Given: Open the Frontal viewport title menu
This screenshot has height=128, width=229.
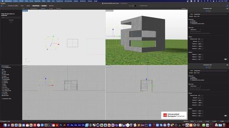Looking at the screenshot, I should 25,66.
